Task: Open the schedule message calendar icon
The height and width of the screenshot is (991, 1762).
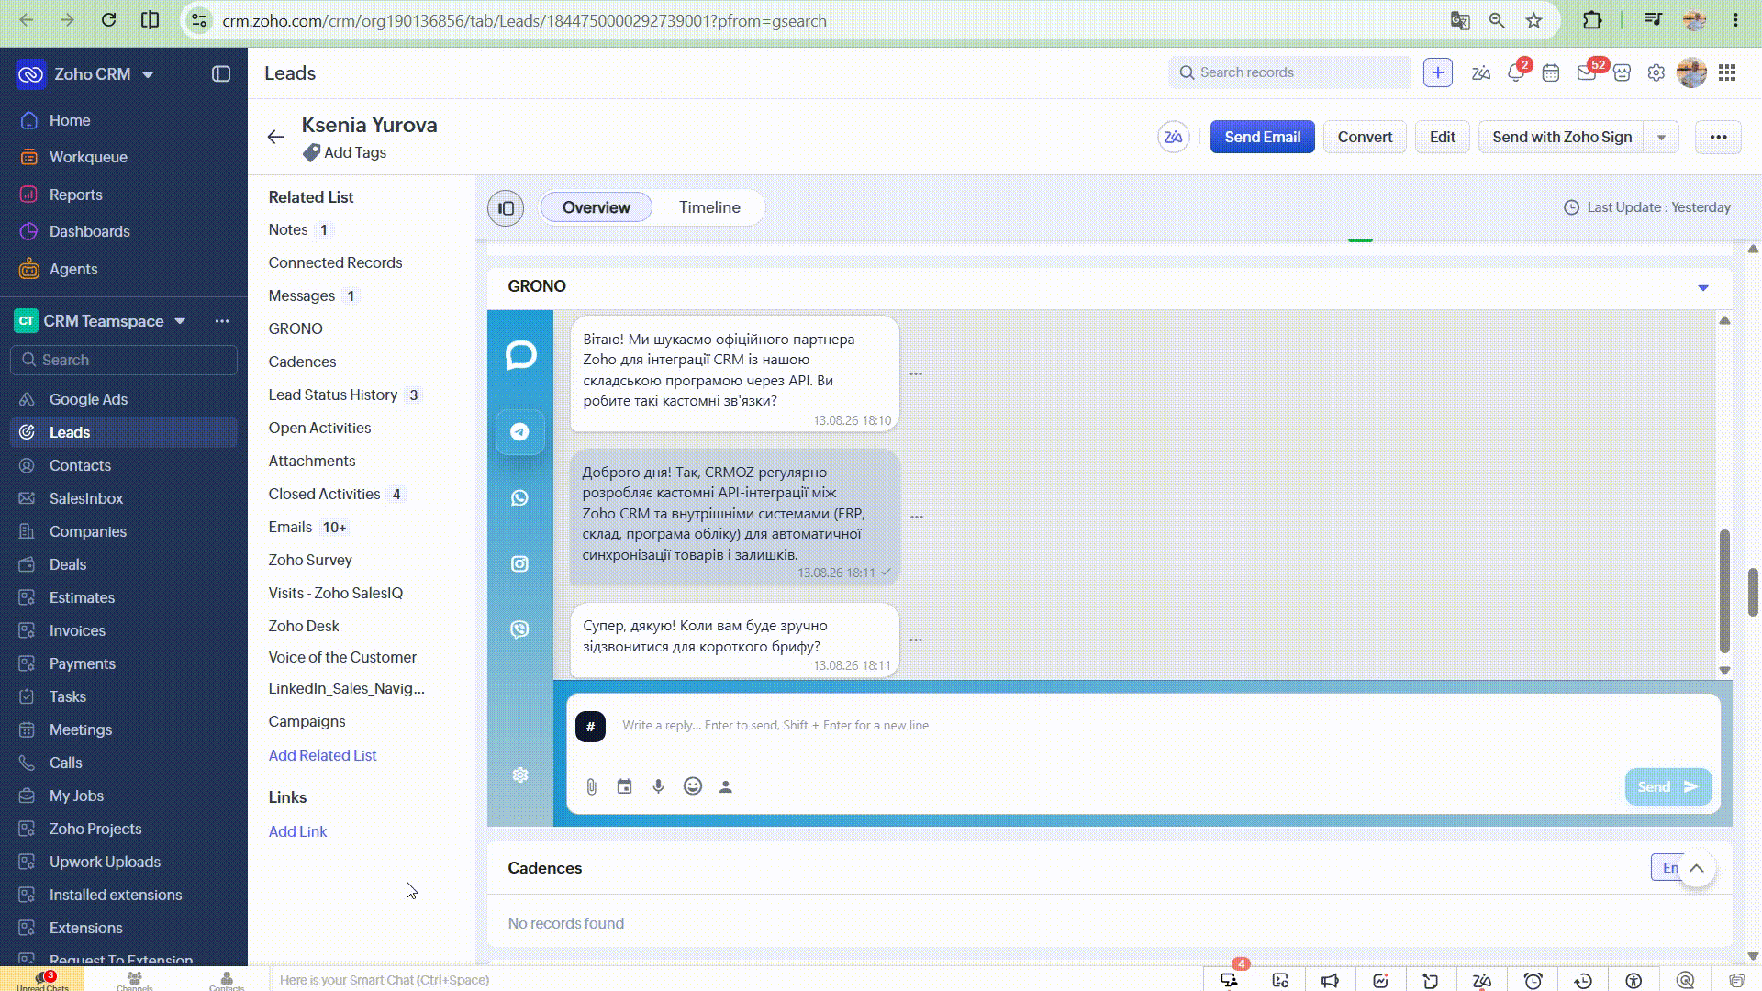Action: pyautogui.click(x=624, y=786)
